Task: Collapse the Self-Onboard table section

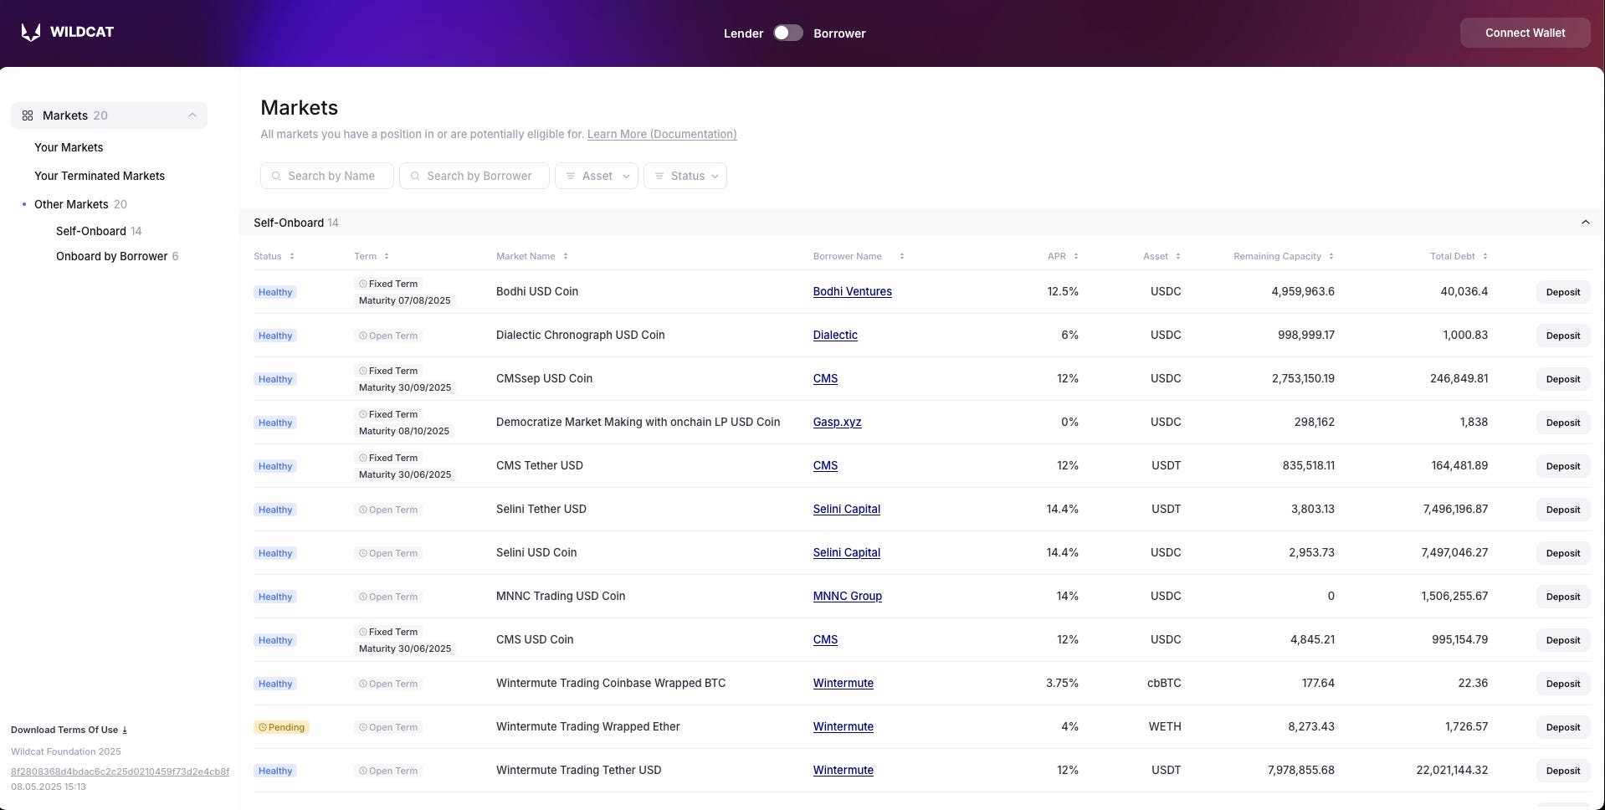Action: point(1585,223)
